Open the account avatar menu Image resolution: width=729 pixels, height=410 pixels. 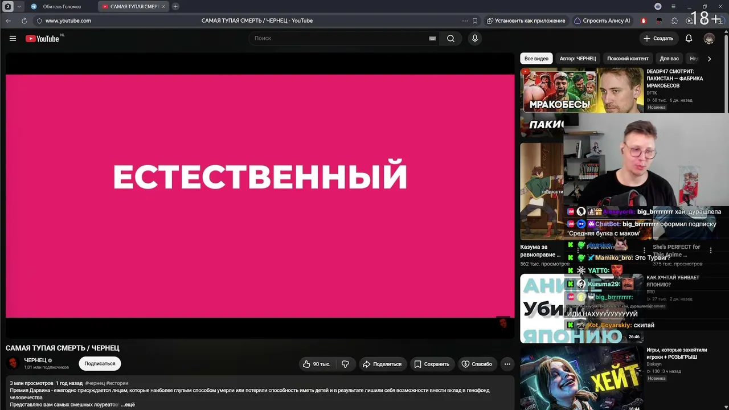(709, 38)
